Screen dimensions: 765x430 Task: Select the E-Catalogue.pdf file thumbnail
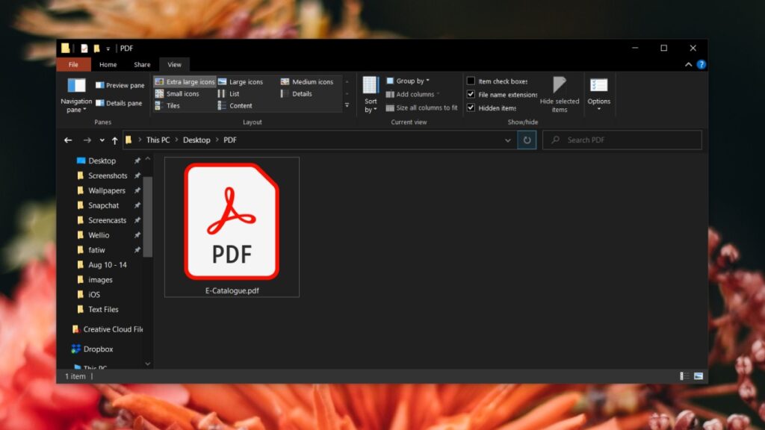[232, 220]
